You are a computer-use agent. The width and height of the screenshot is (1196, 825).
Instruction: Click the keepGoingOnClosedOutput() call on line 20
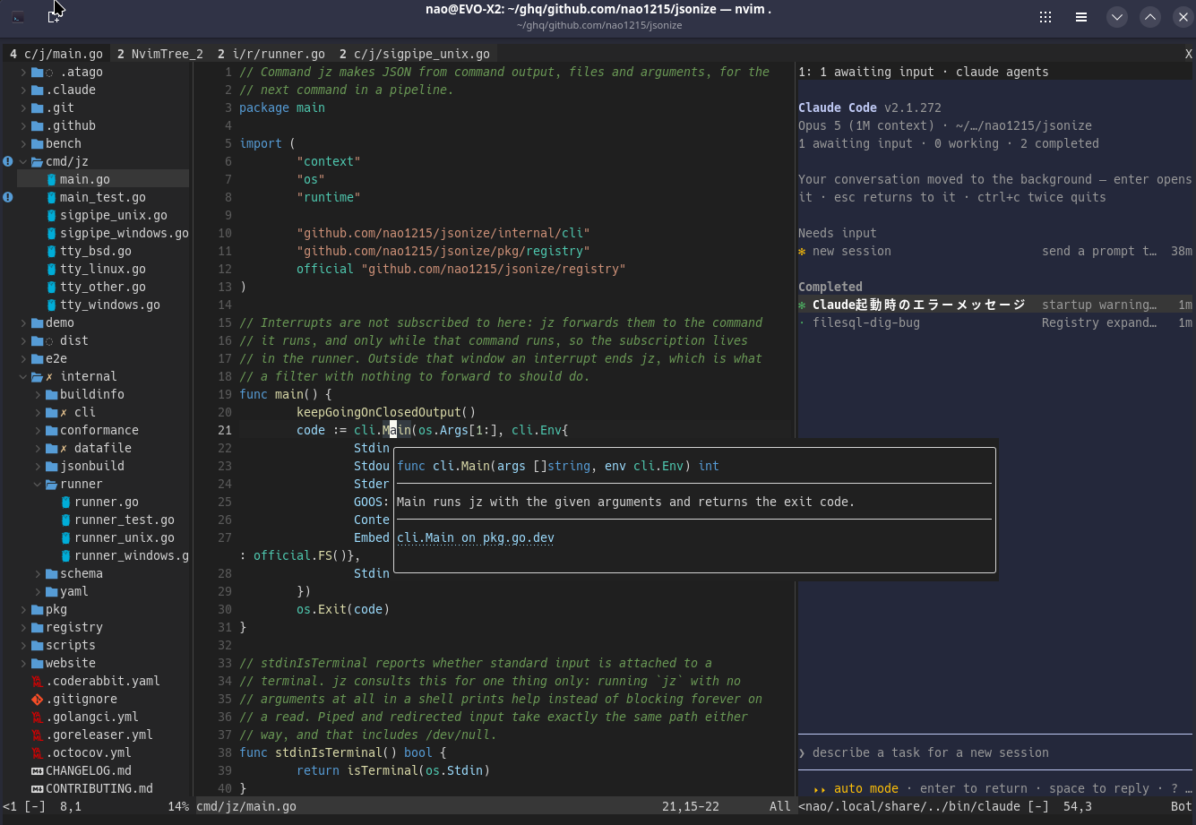tap(386, 412)
